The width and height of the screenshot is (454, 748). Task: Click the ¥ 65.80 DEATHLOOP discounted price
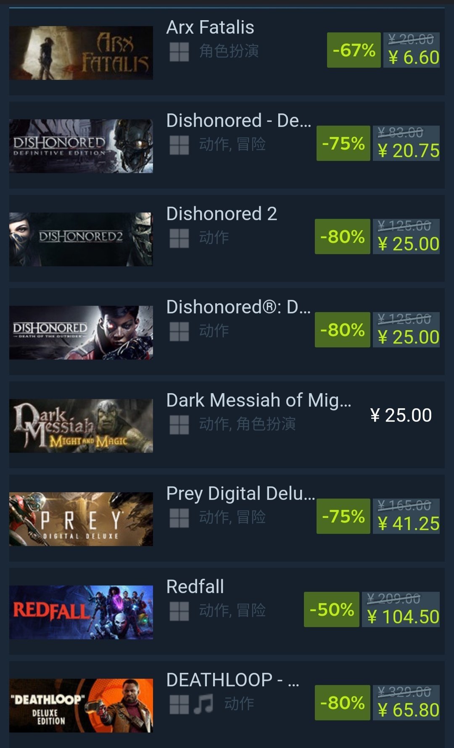tap(408, 710)
